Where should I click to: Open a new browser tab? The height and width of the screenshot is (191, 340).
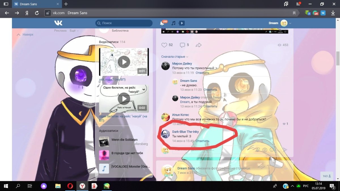(66, 4)
